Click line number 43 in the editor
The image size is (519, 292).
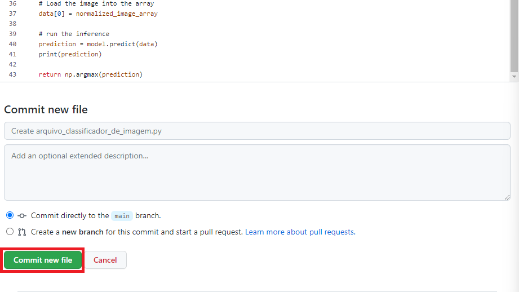[12, 74]
